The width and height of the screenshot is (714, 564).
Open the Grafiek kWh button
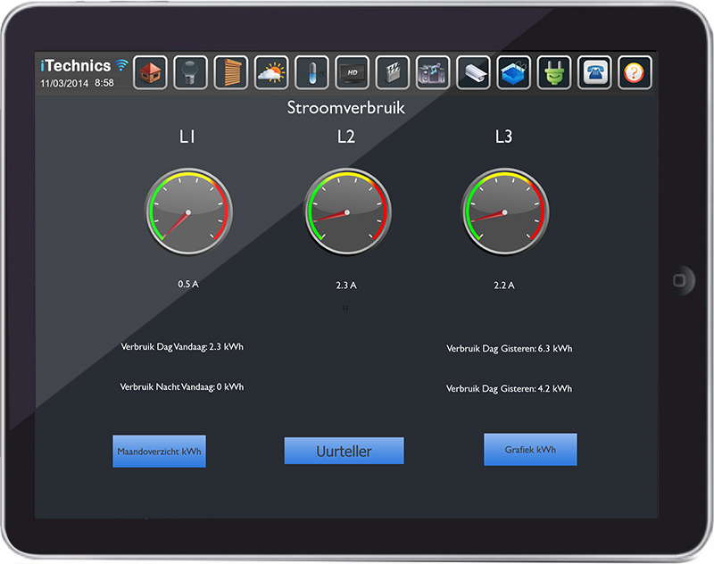pyautogui.click(x=530, y=450)
